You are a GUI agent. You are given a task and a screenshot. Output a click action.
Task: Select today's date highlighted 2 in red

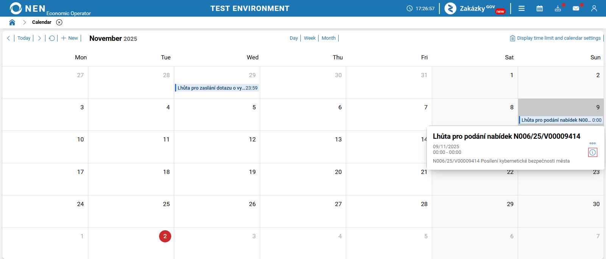coord(165,236)
